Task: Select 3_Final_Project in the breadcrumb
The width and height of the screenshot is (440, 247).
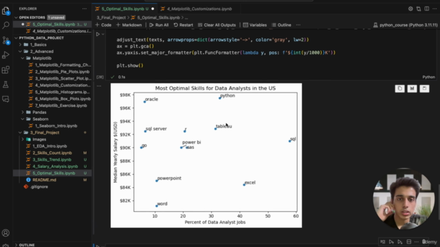Action: click(x=111, y=18)
